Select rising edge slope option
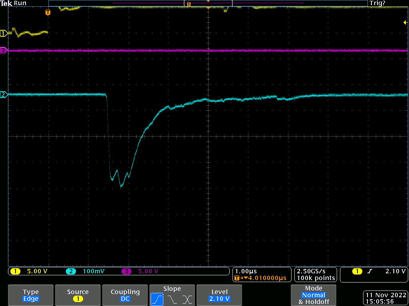This screenshot has width=409, height=306. (x=157, y=299)
